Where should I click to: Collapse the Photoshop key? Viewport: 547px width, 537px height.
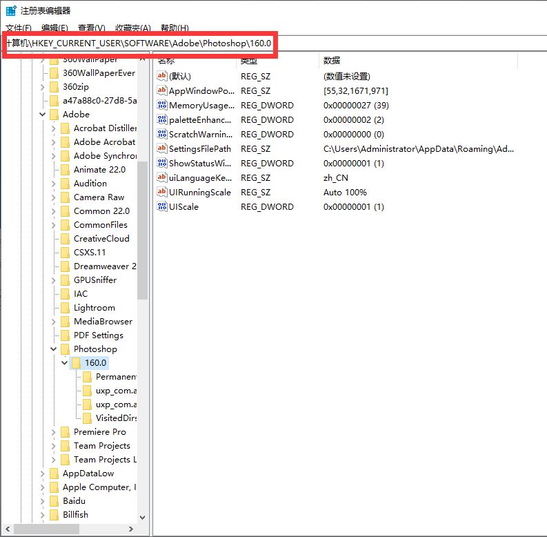[53, 349]
